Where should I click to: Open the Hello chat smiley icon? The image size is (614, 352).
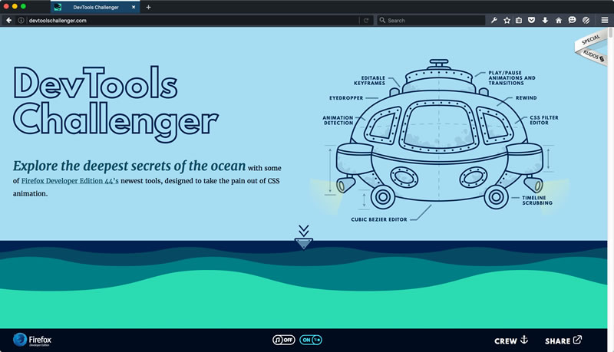(572, 20)
